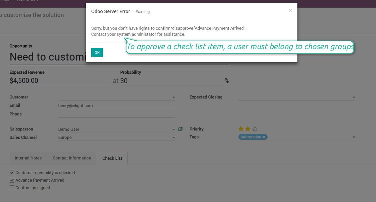Viewport: 376px width, 202px height.
Task: Open the Expected Closing date dropdown
Action: [x=353, y=98]
